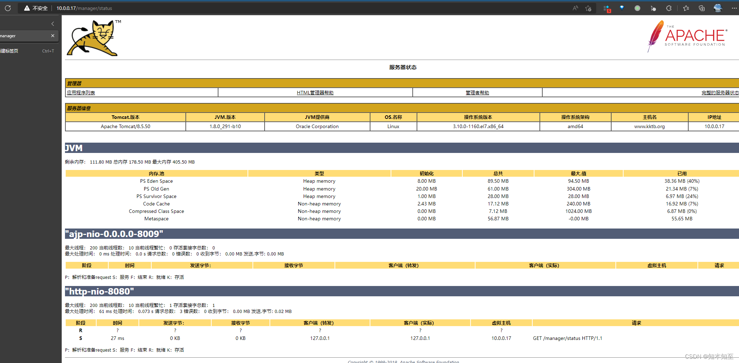Click the 38.36 MB (40%) used value
The height and width of the screenshot is (363, 739).
(x=682, y=181)
